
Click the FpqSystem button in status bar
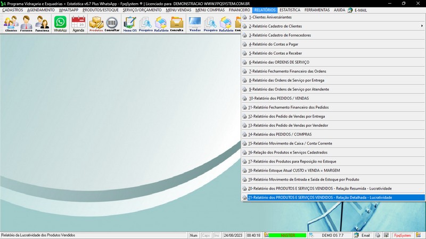tap(402, 235)
